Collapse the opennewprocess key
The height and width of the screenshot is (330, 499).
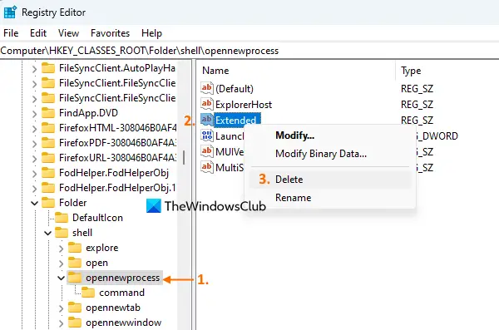[61, 278]
